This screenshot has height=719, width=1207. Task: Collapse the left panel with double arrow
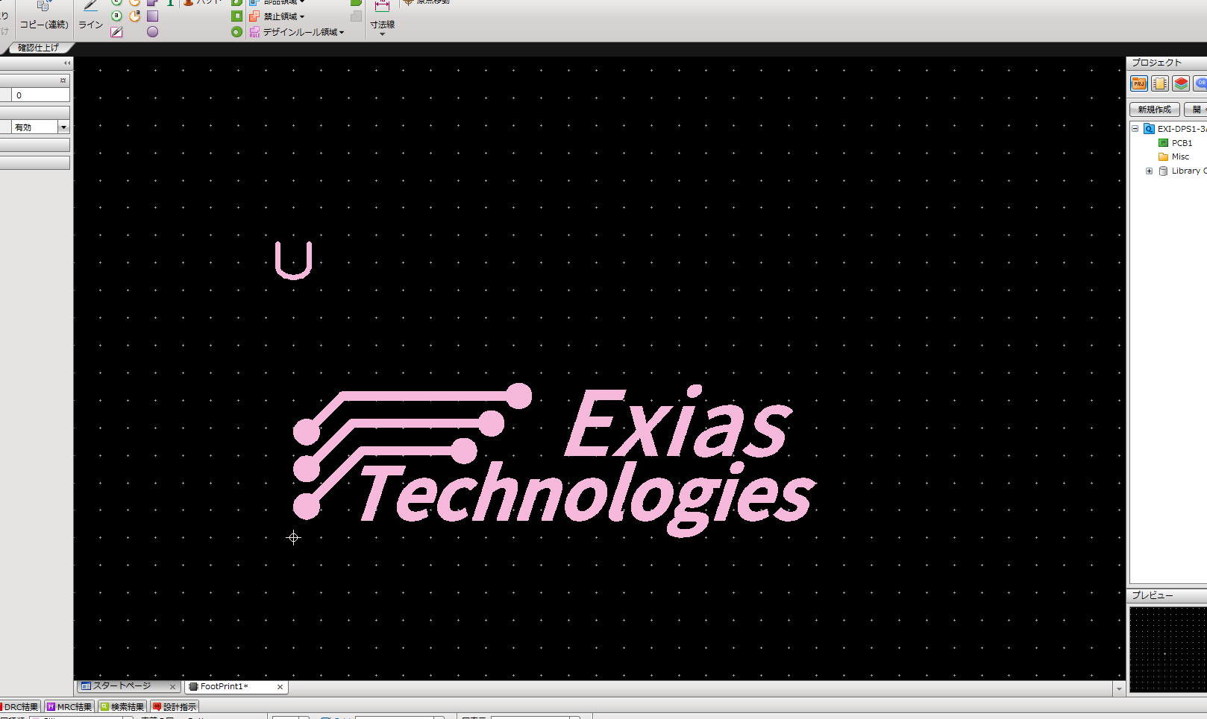[67, 63]
